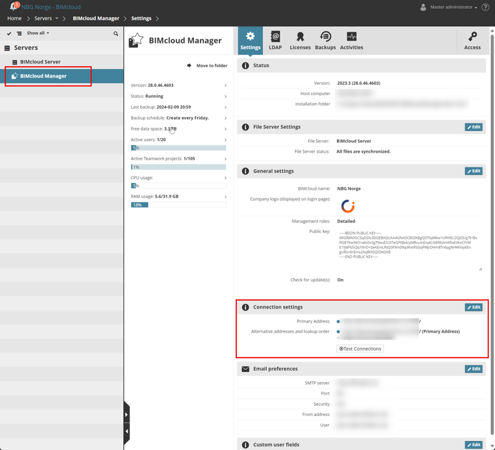Click the BIMcloud Manager star header icon
Viewport: 495px width, 450px height.
click(136, 40)
